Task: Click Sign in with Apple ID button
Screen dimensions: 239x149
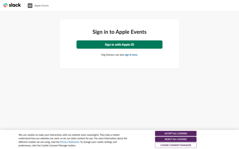Action: [119, 45]
